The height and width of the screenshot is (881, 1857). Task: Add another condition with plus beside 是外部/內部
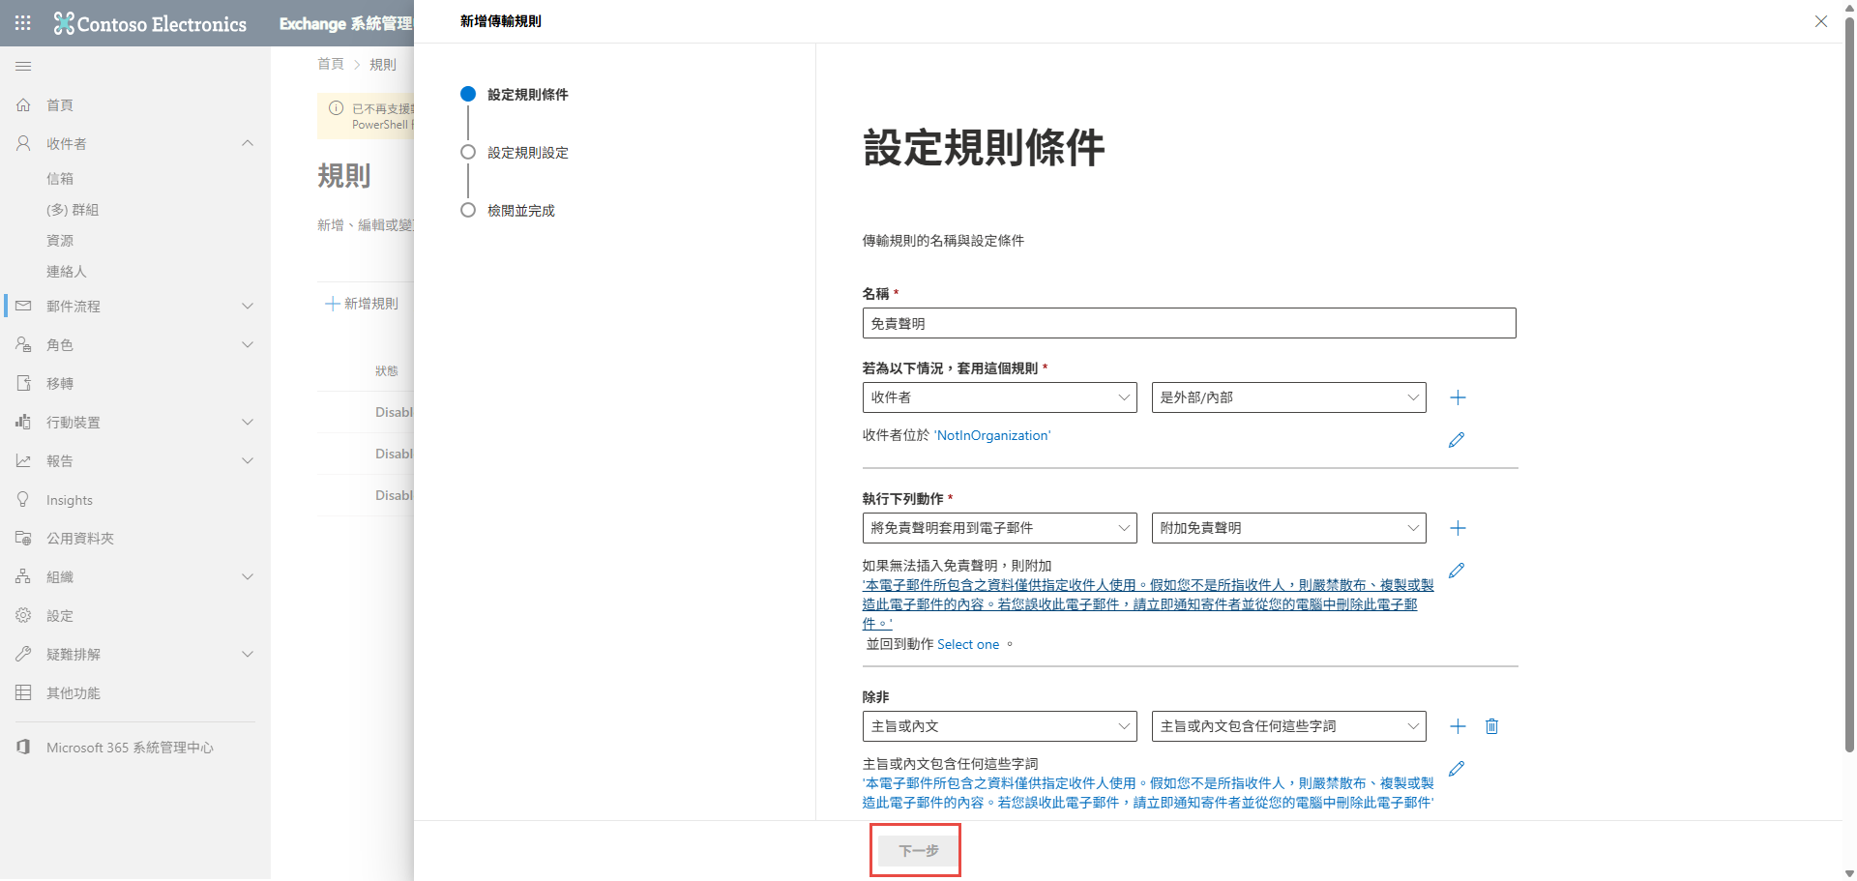[1458, 397]
